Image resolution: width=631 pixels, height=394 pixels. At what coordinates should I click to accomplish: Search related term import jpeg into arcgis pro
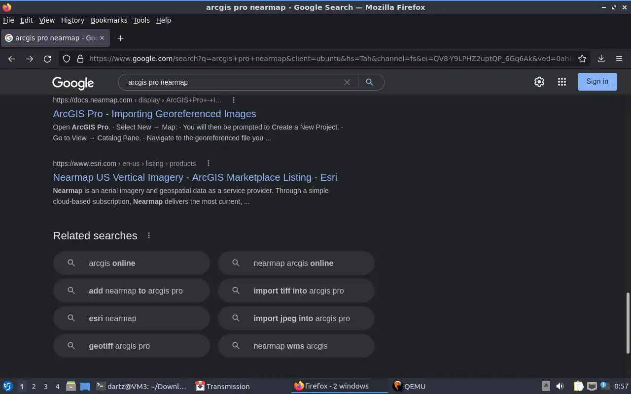point(296,318)
